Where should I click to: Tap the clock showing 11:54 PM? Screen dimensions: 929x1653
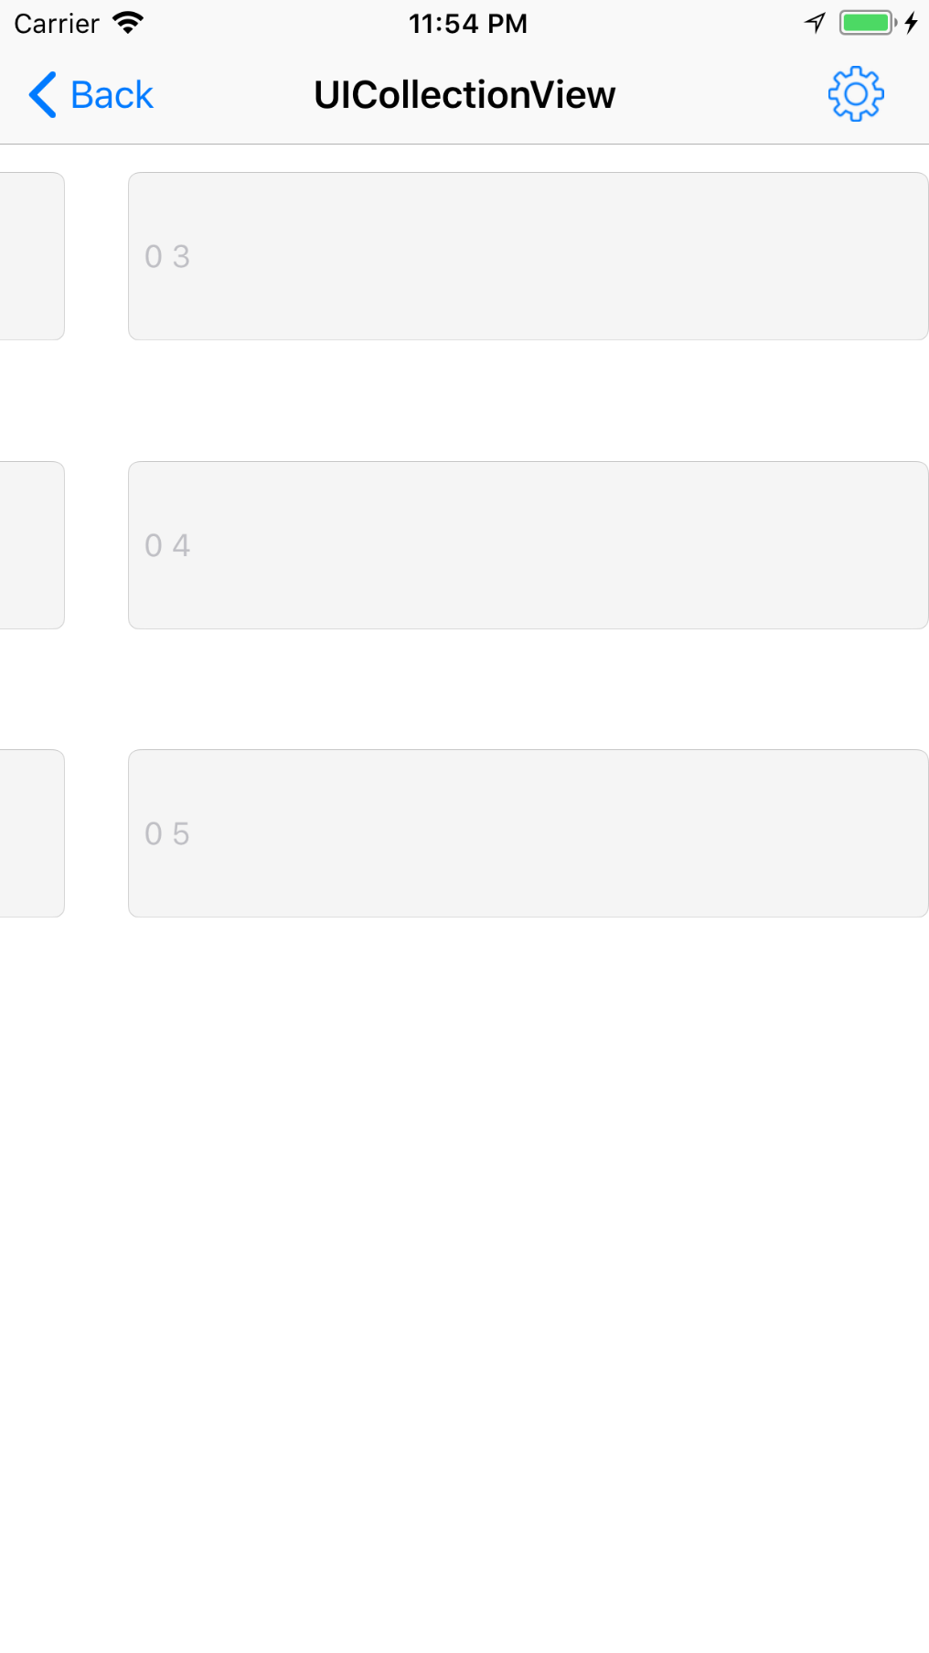[467, 24]
